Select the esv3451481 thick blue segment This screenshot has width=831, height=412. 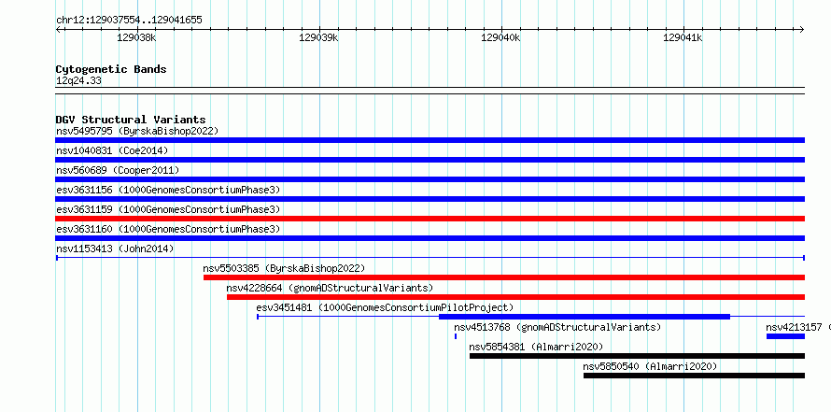(x=584, y=317)
